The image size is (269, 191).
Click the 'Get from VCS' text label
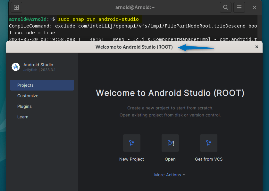208,159
